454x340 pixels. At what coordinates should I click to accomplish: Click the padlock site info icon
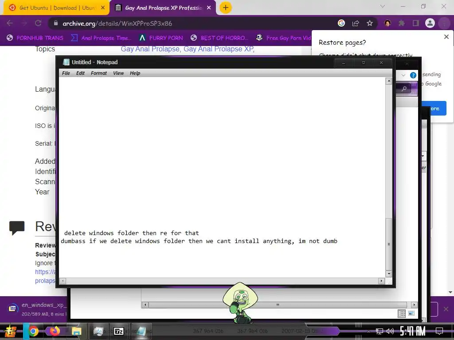coord(56,23)
